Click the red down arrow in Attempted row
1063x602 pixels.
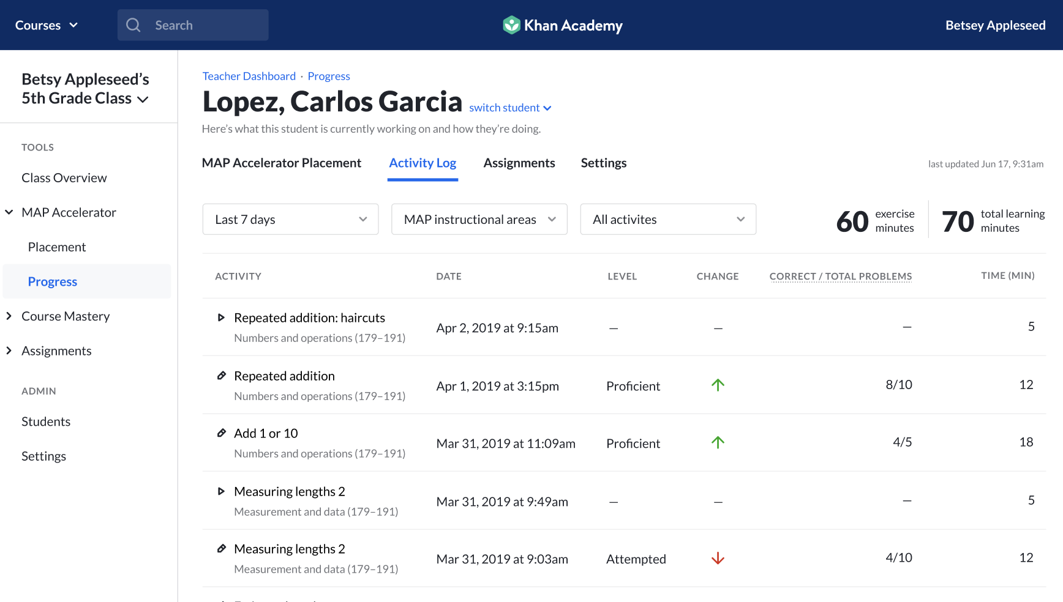point(718,559)
